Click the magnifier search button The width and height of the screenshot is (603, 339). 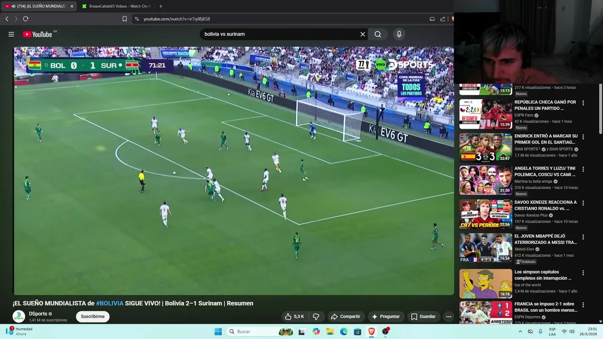(378, 34)
